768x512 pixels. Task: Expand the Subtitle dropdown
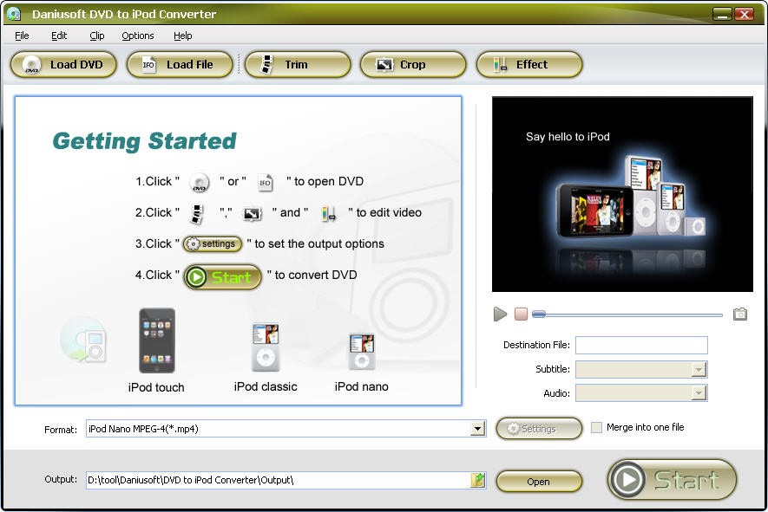pyautogui.click(x=699, y=370)
